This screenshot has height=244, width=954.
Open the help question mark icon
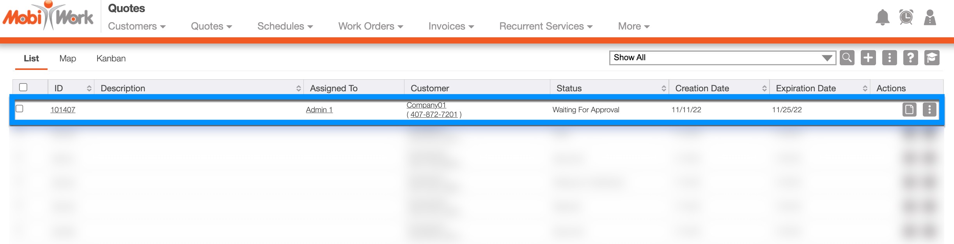pyautogui.click(x=910, y=58)
